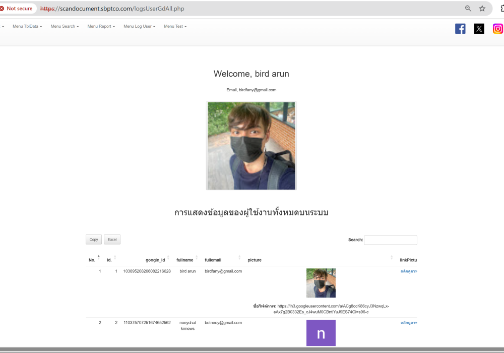The image size is (504, 353).
Task: Open the Facebook icon link
Action: (x=460, y=29)
